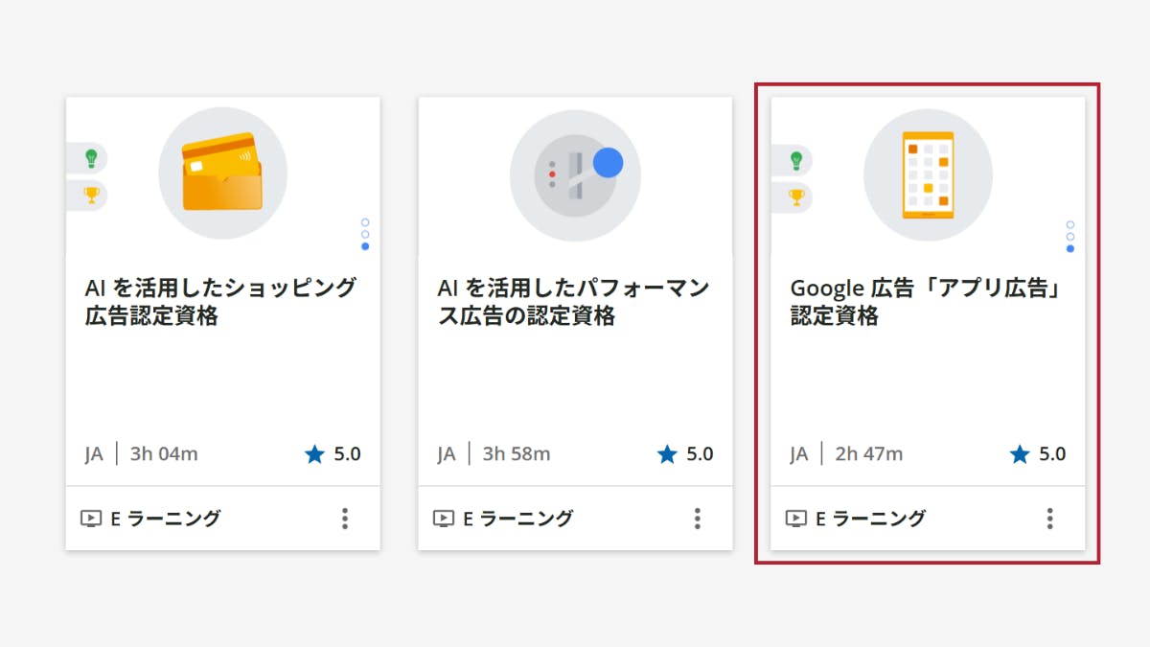Image resolution: width=1150 pixels, height=647 pixels.
Task: Click the star rating on shopping ads card
Action: [x=333, y=454]
